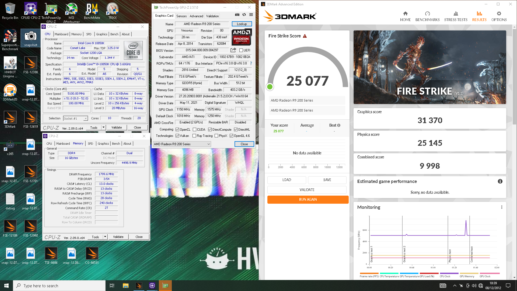The height and width of the screenshot is (291, 517).
Task: Toggle PhysX checkbox in GPU-Z
Action: 216,136
